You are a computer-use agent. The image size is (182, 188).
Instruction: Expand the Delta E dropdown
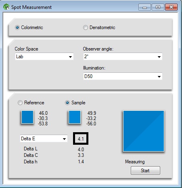coord(44,139)
